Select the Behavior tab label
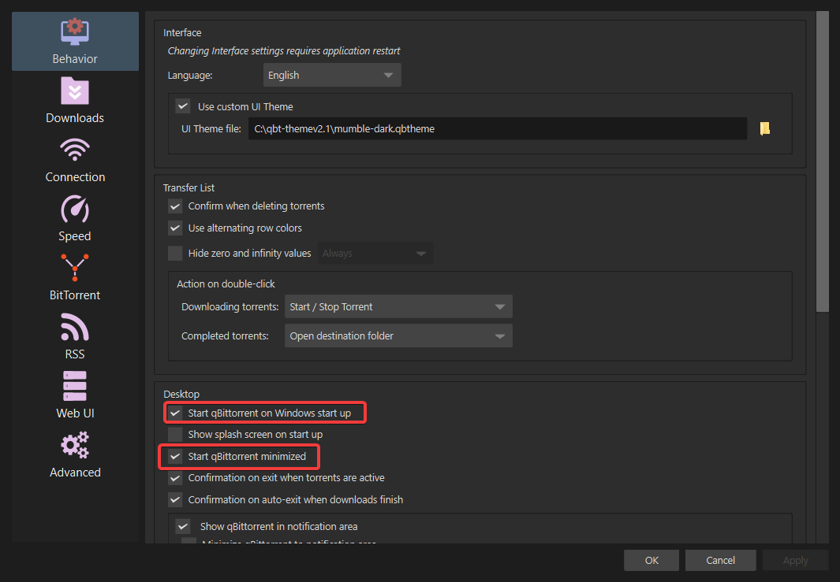The width and height of the screenshot is (840, 582). click(x=75, y=59)
